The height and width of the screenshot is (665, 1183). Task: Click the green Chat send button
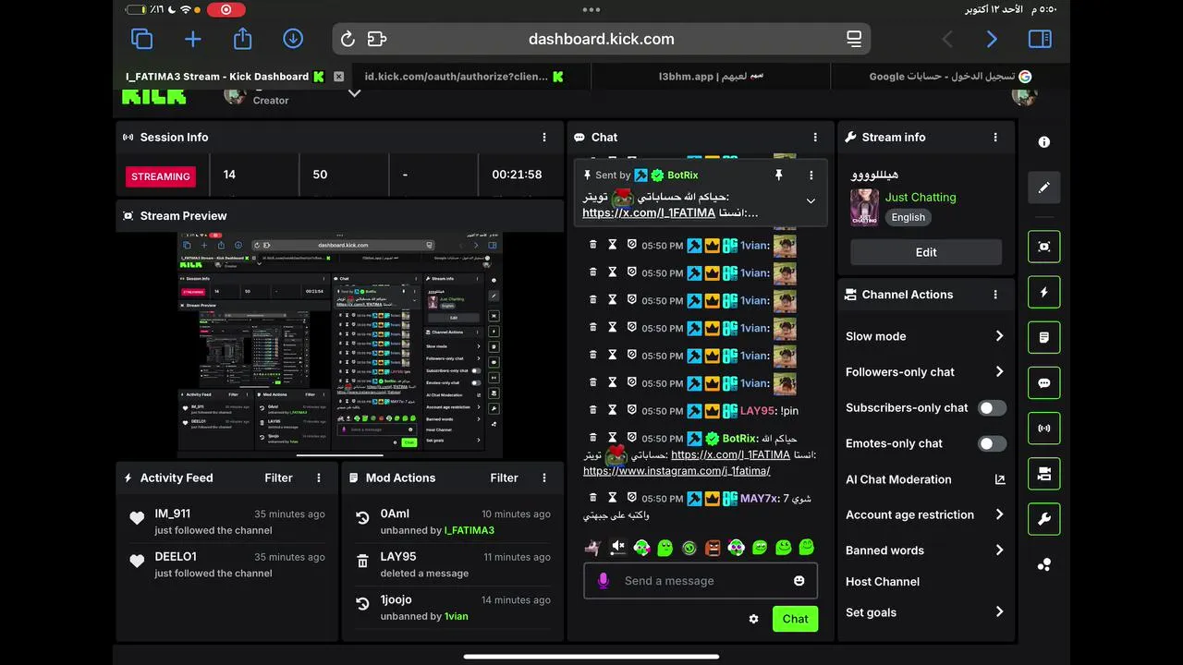pyautogui.click(x=795, y=619)
